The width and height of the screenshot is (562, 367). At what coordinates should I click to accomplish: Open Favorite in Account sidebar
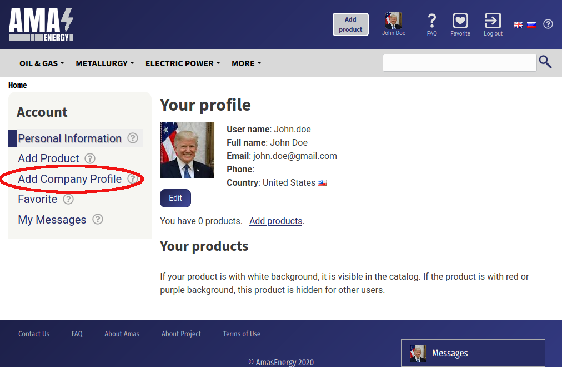38,199
